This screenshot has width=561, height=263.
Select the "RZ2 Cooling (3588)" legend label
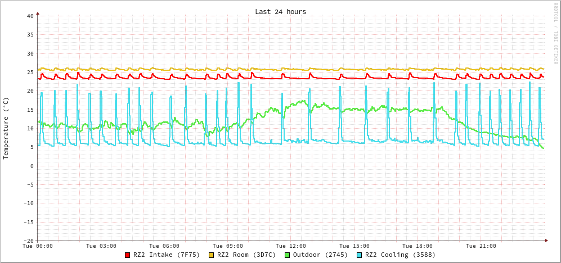pyautogui.click(x=400, y=255)
